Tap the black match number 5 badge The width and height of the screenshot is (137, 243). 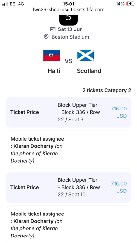[68, 20]
